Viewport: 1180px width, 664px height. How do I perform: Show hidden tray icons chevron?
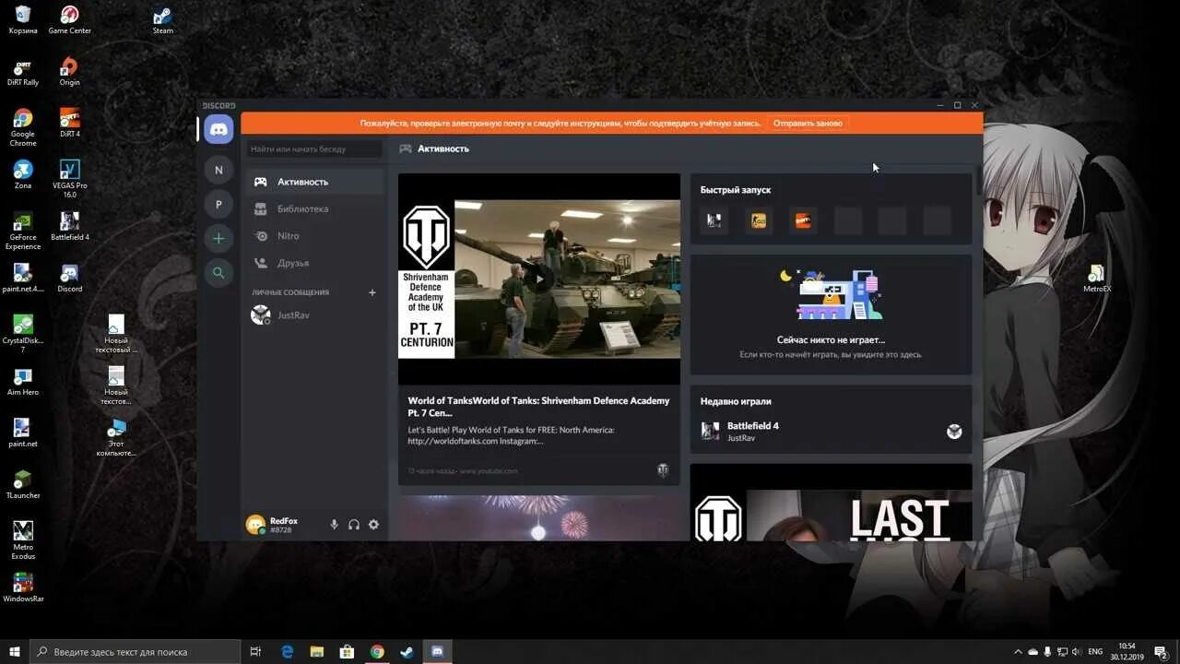(1018, 652)
